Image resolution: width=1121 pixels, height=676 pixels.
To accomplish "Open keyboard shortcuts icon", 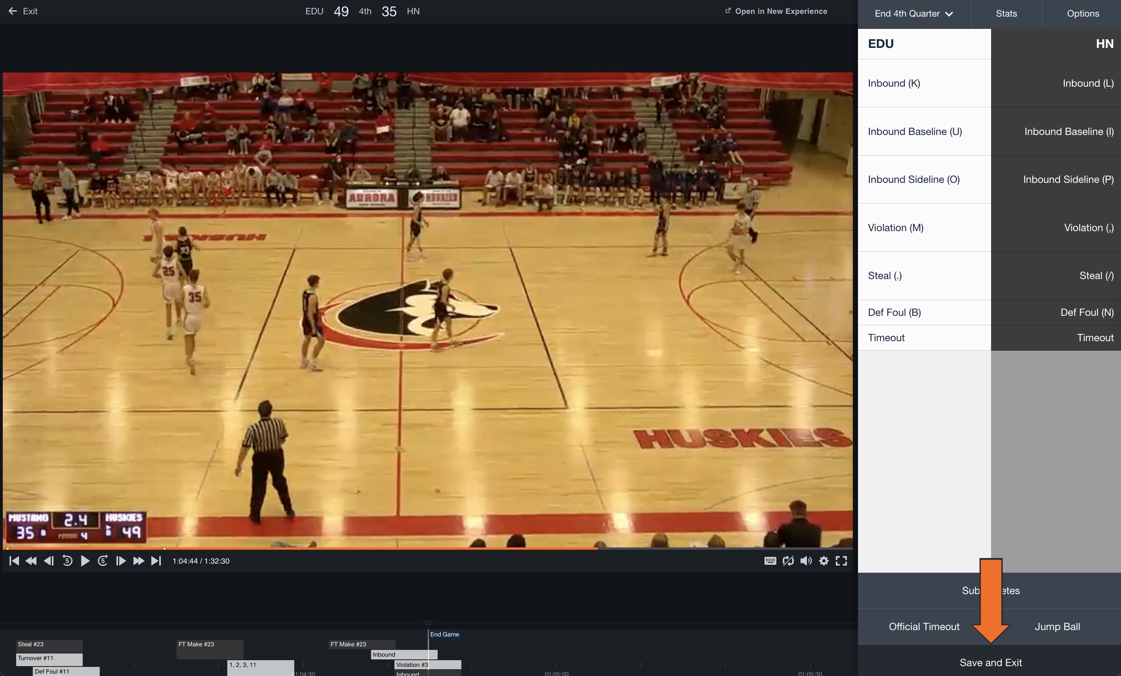I will (x=770, y=561).
